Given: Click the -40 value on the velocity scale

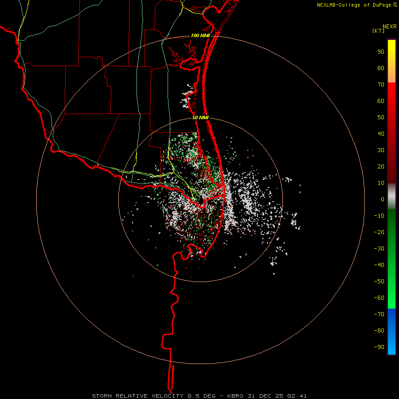Looking at the screenshot, I should click(x=379, y=265).
